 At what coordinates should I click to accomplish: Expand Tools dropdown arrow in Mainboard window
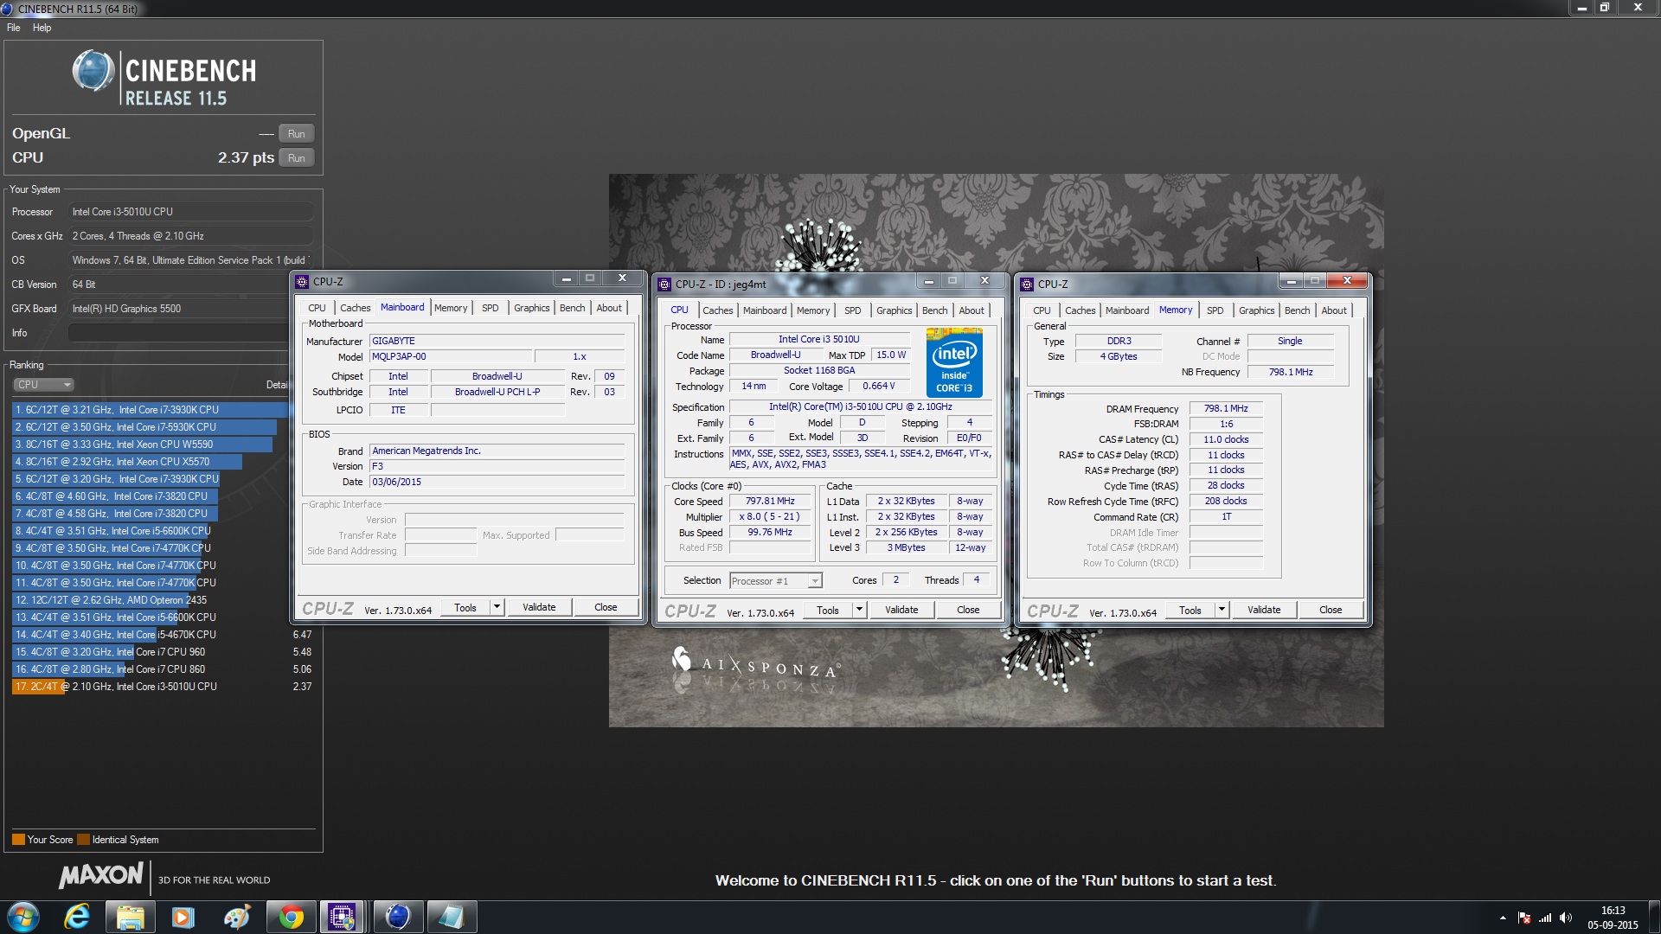(497, 607)
